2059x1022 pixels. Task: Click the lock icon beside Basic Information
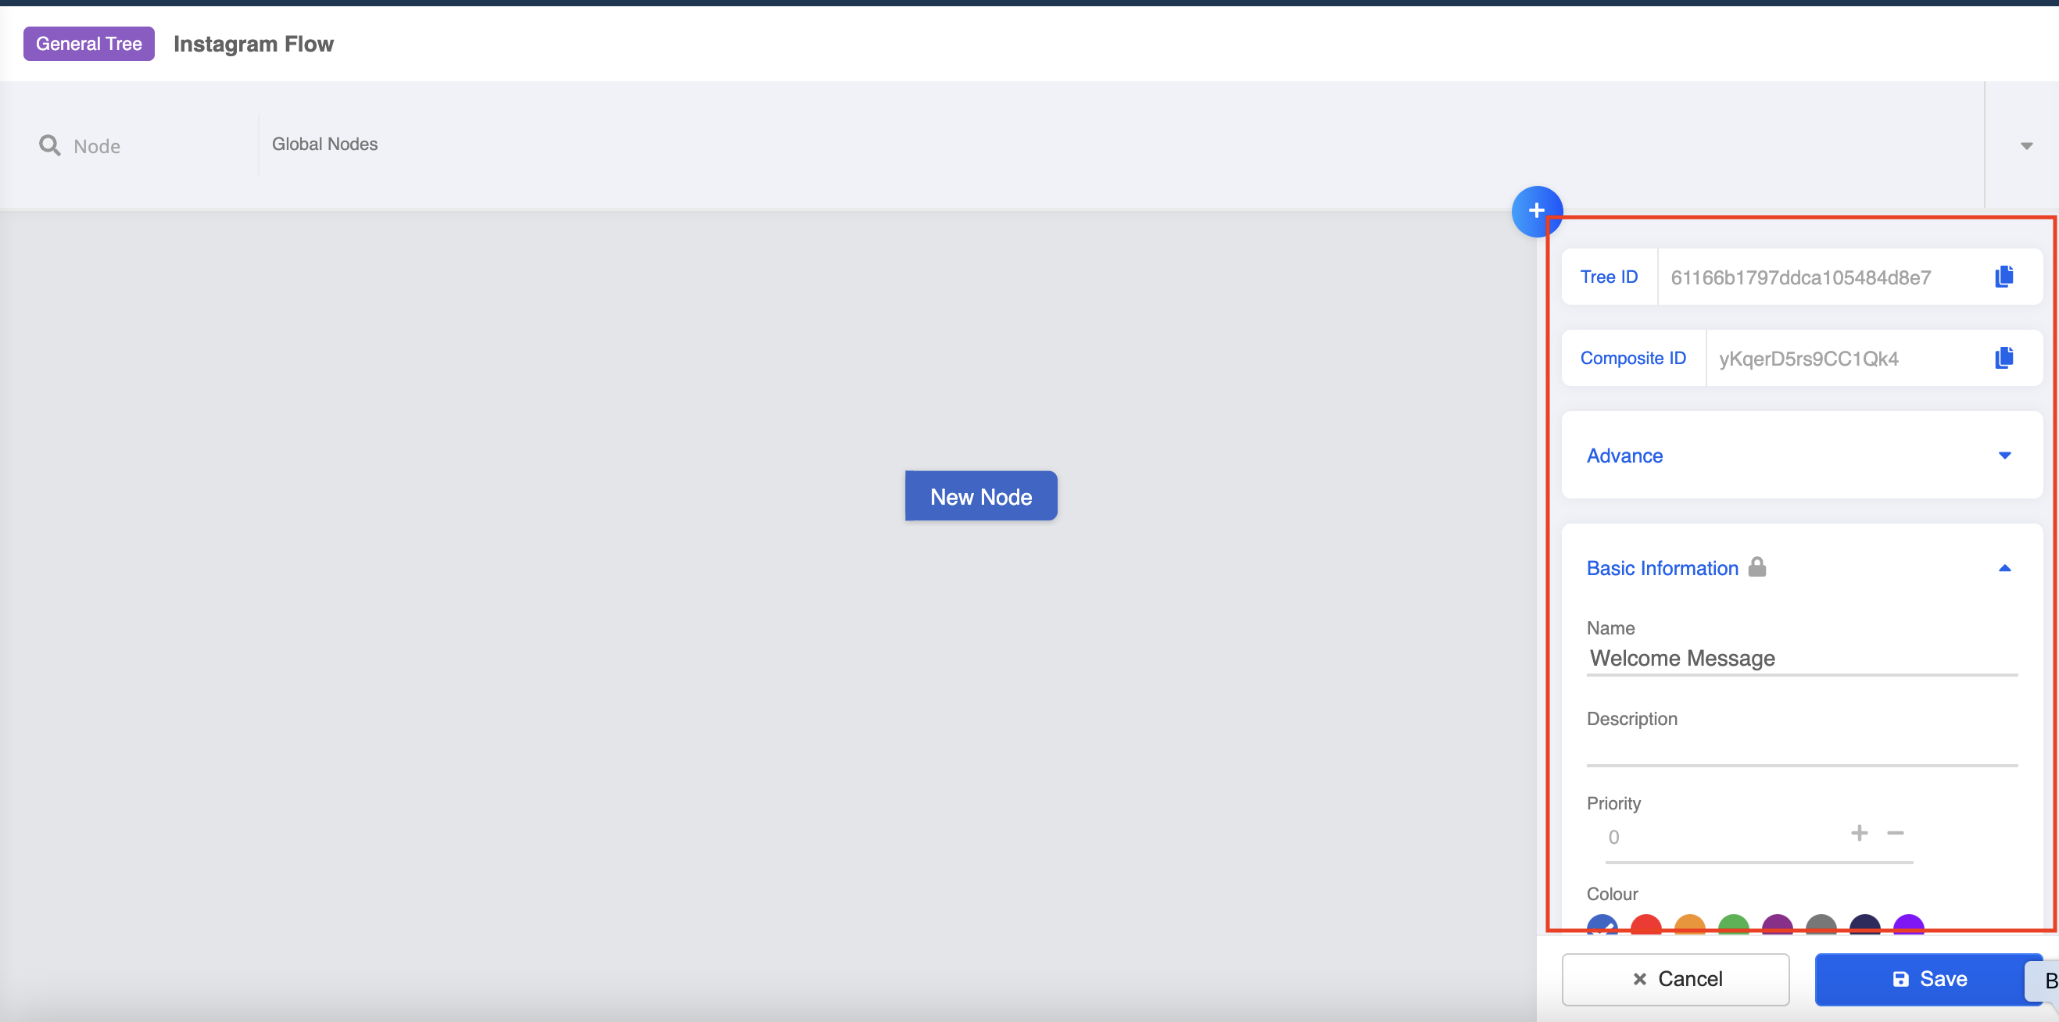[1756, 566]
